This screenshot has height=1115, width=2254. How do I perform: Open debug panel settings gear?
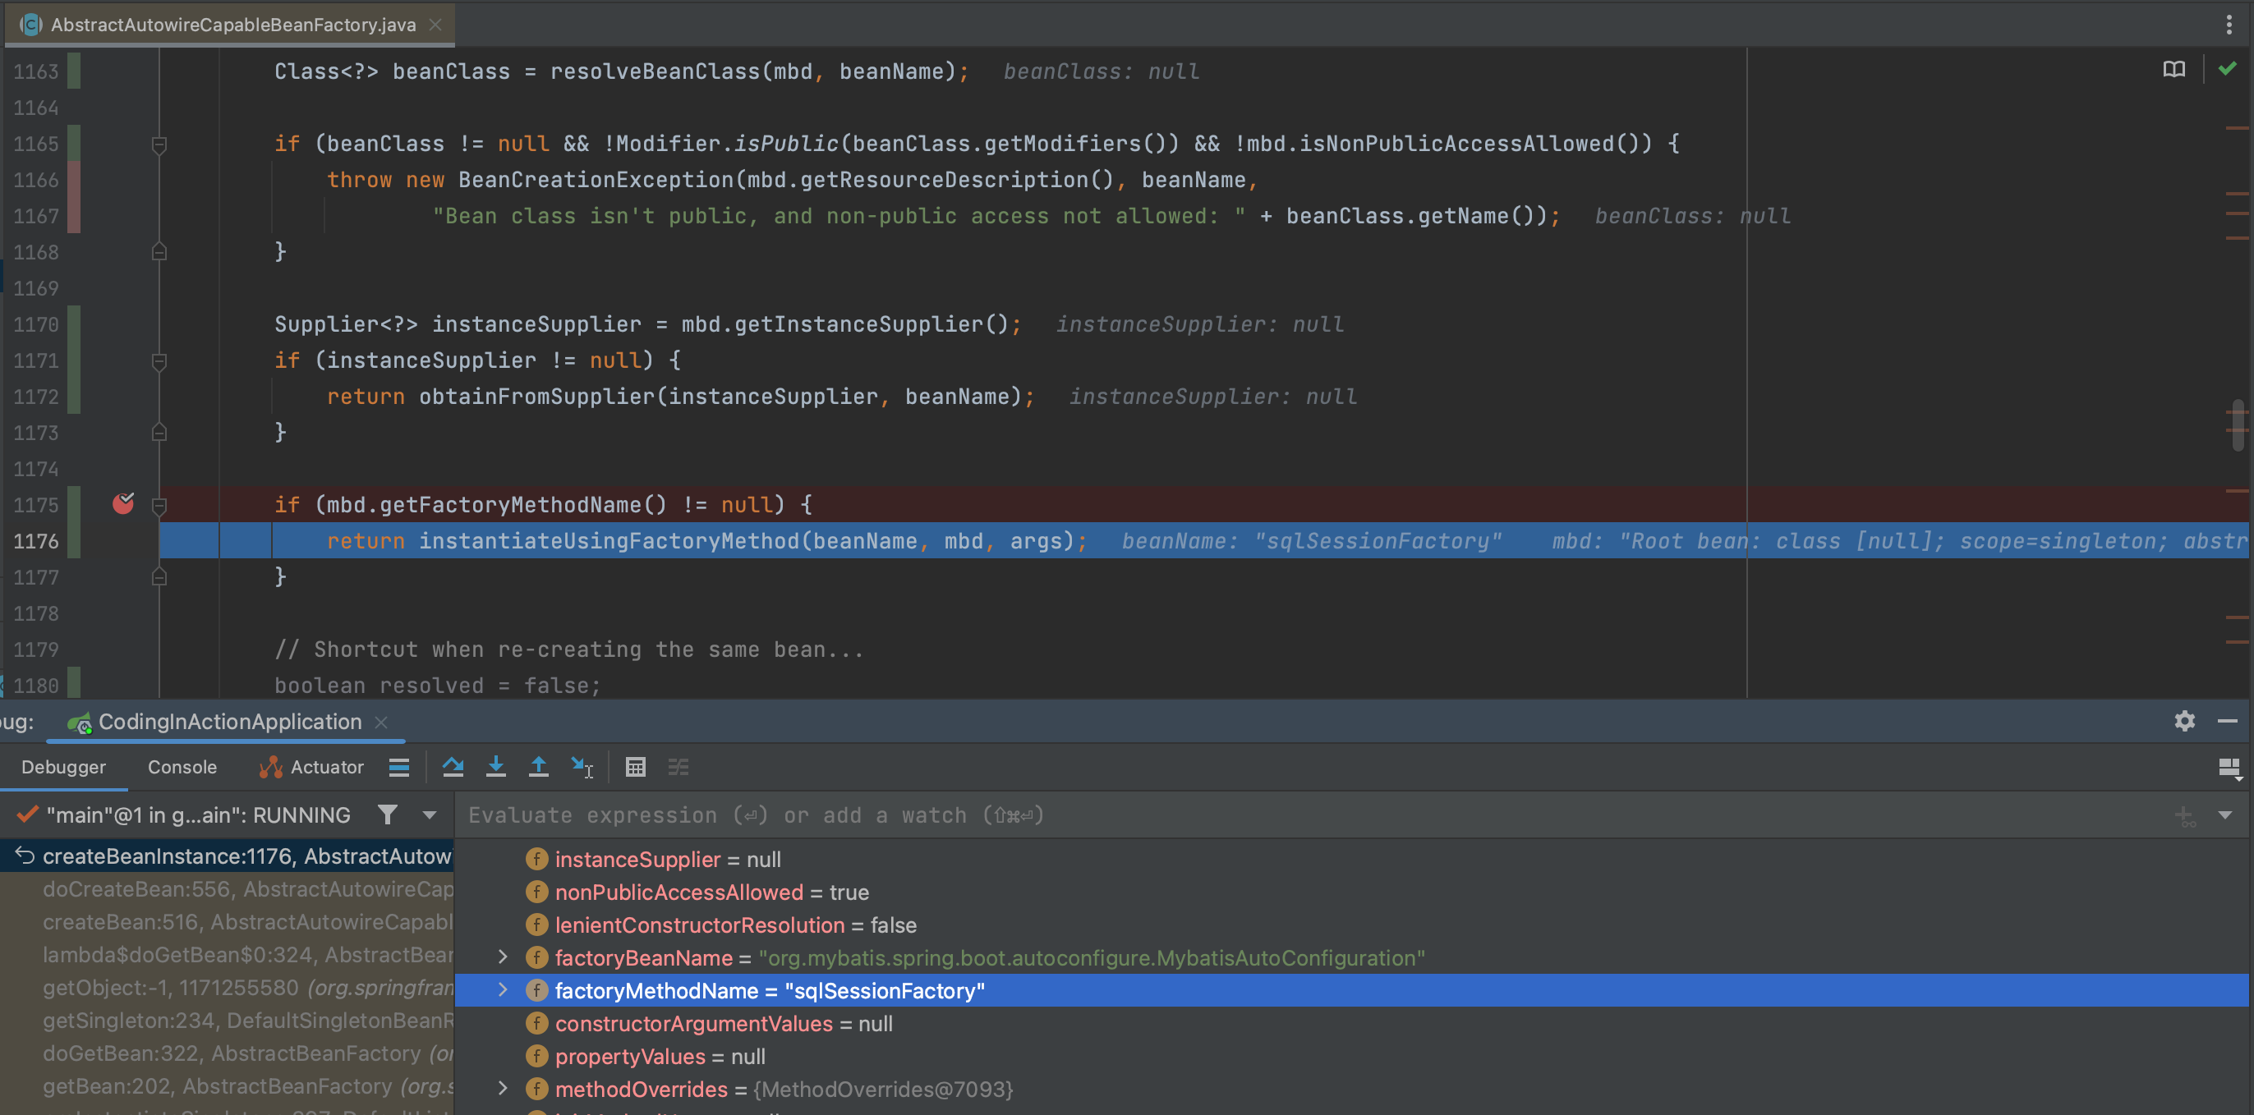pos(2184,721)
